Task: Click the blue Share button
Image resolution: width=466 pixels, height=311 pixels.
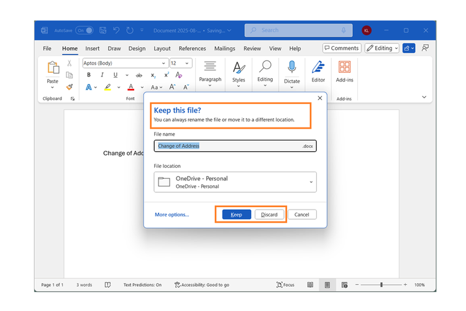Action: 409,49
